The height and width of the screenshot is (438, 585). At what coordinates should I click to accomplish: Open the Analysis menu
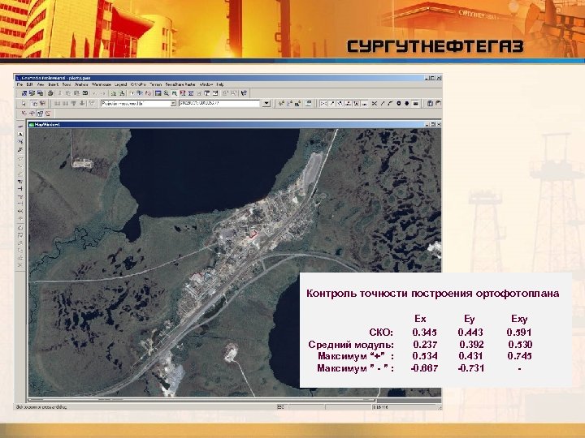pos(81,84)
